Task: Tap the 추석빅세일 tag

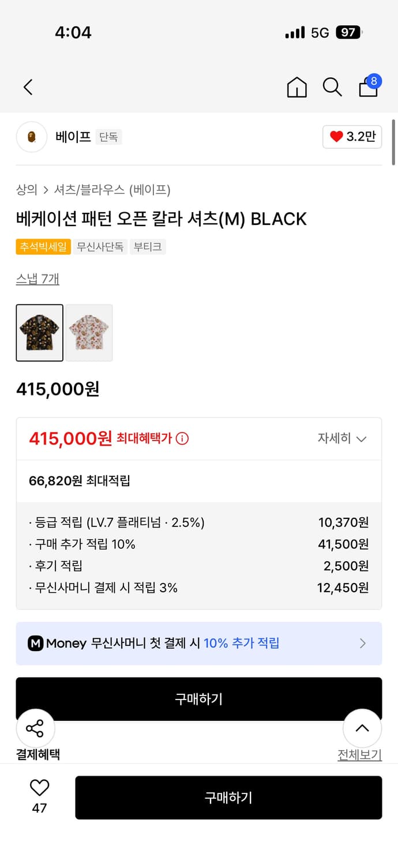Action: (43, 247)
